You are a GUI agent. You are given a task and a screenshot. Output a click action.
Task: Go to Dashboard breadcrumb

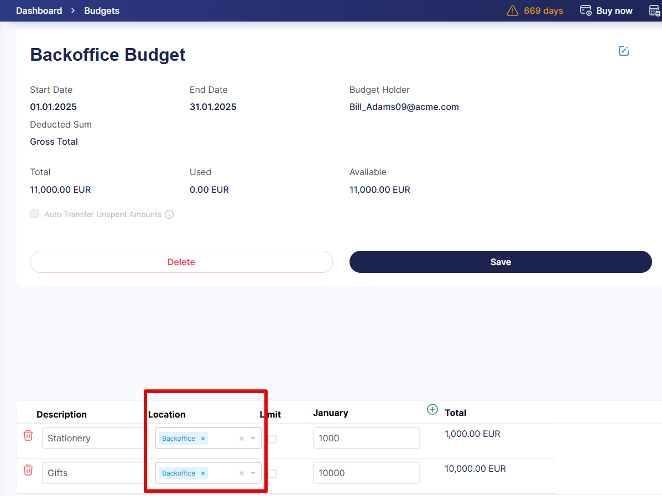click(39, 10)
